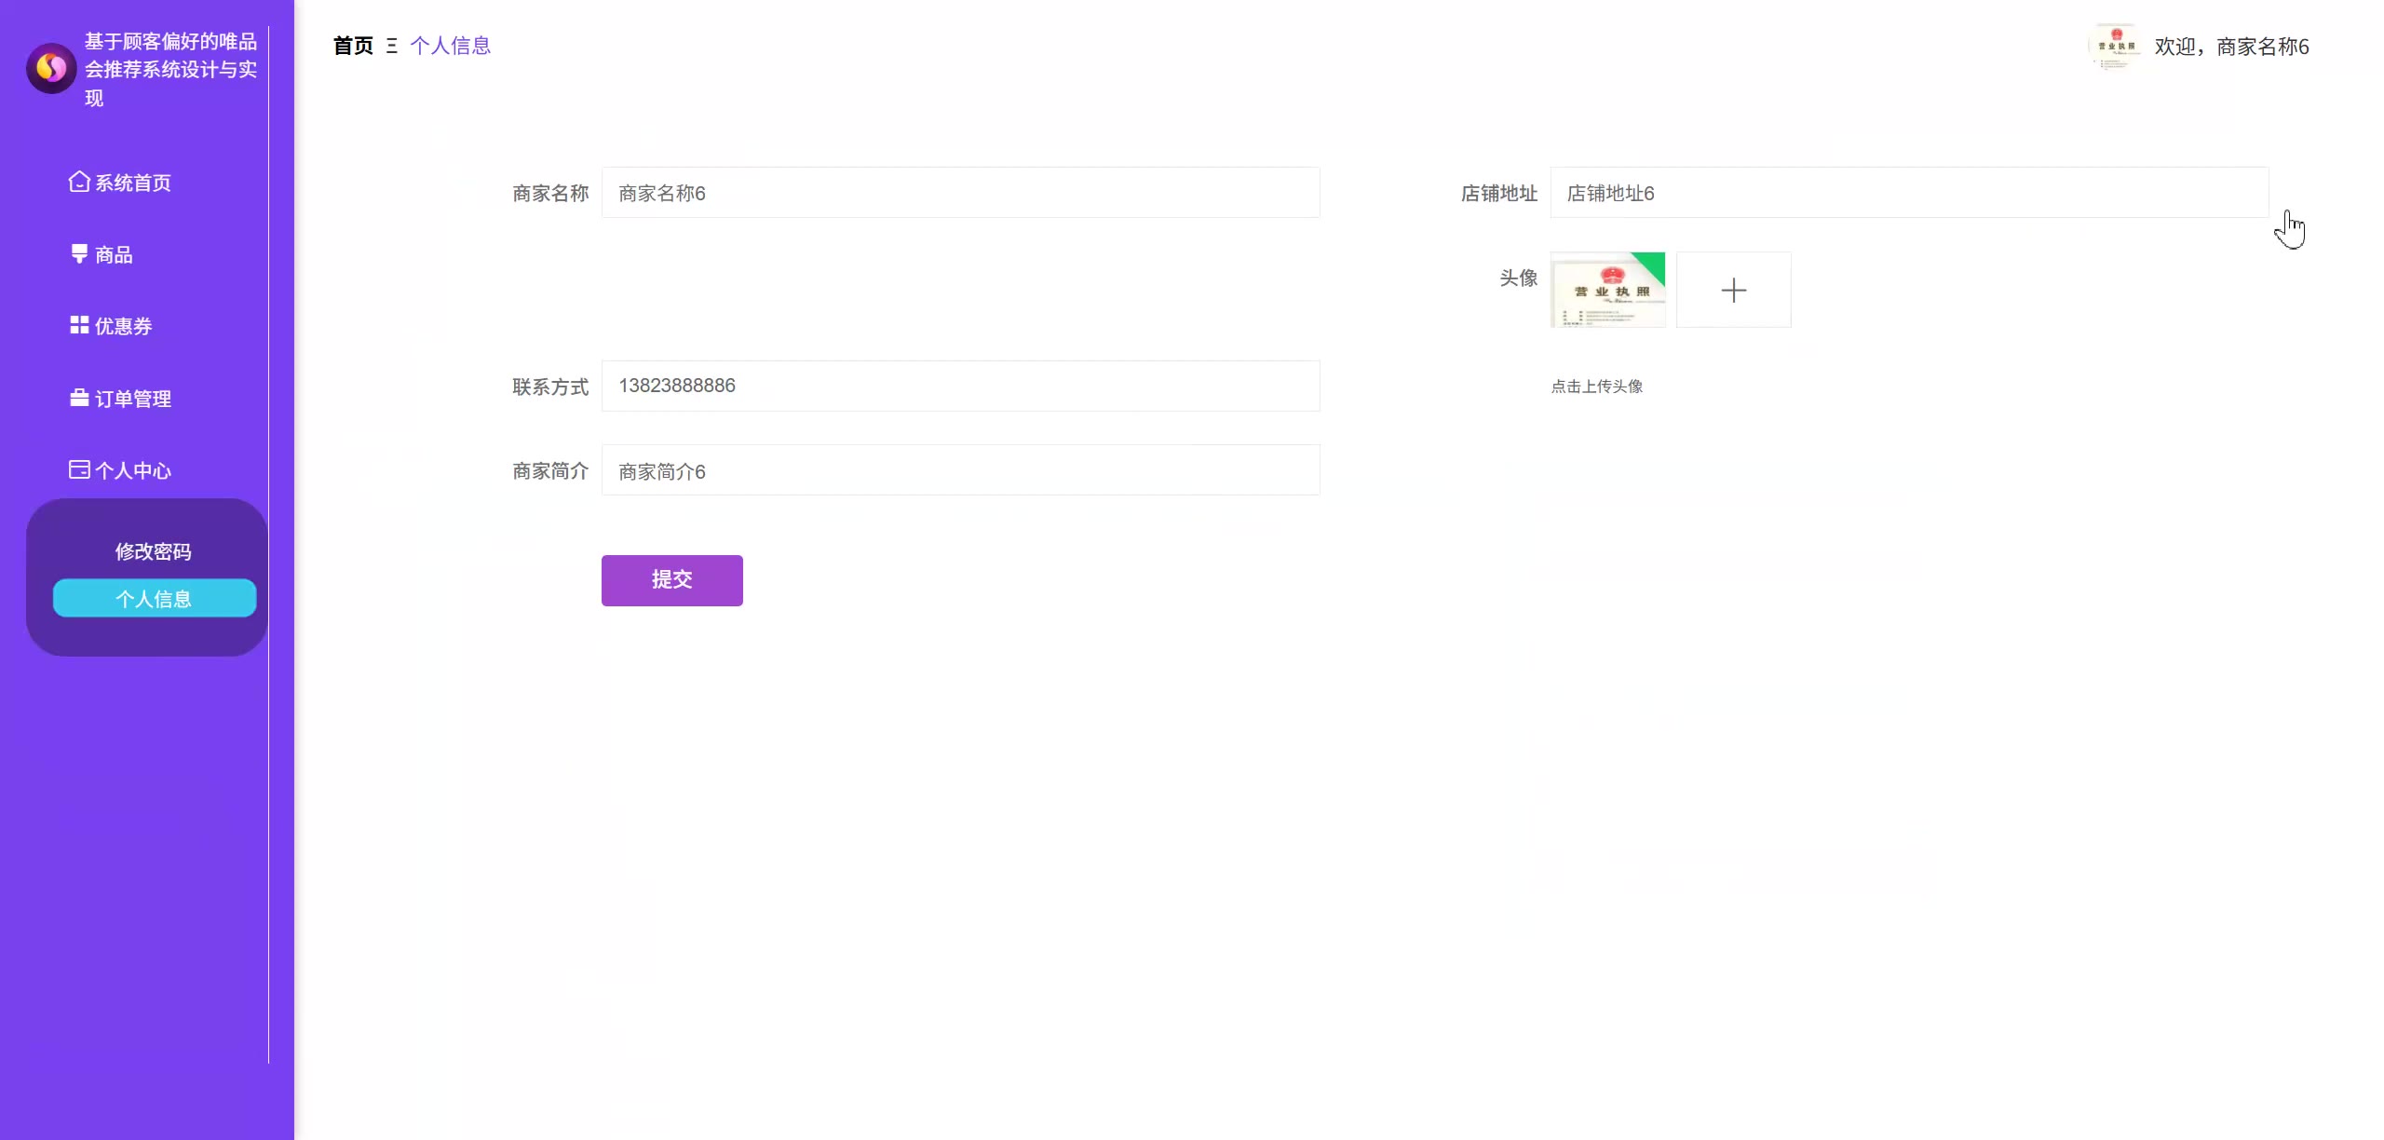Viewport: 2384px width, 1140px height.
Task: Click the plus icon to upload avatar
Action: 1733,290
